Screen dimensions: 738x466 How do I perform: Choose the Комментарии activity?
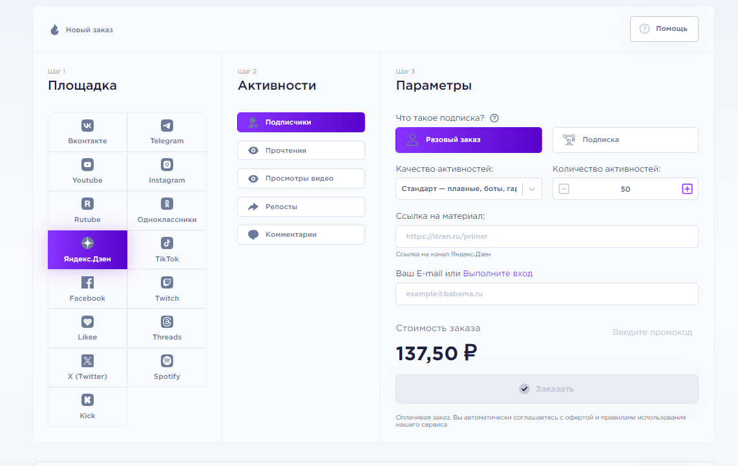pos(301,235)
